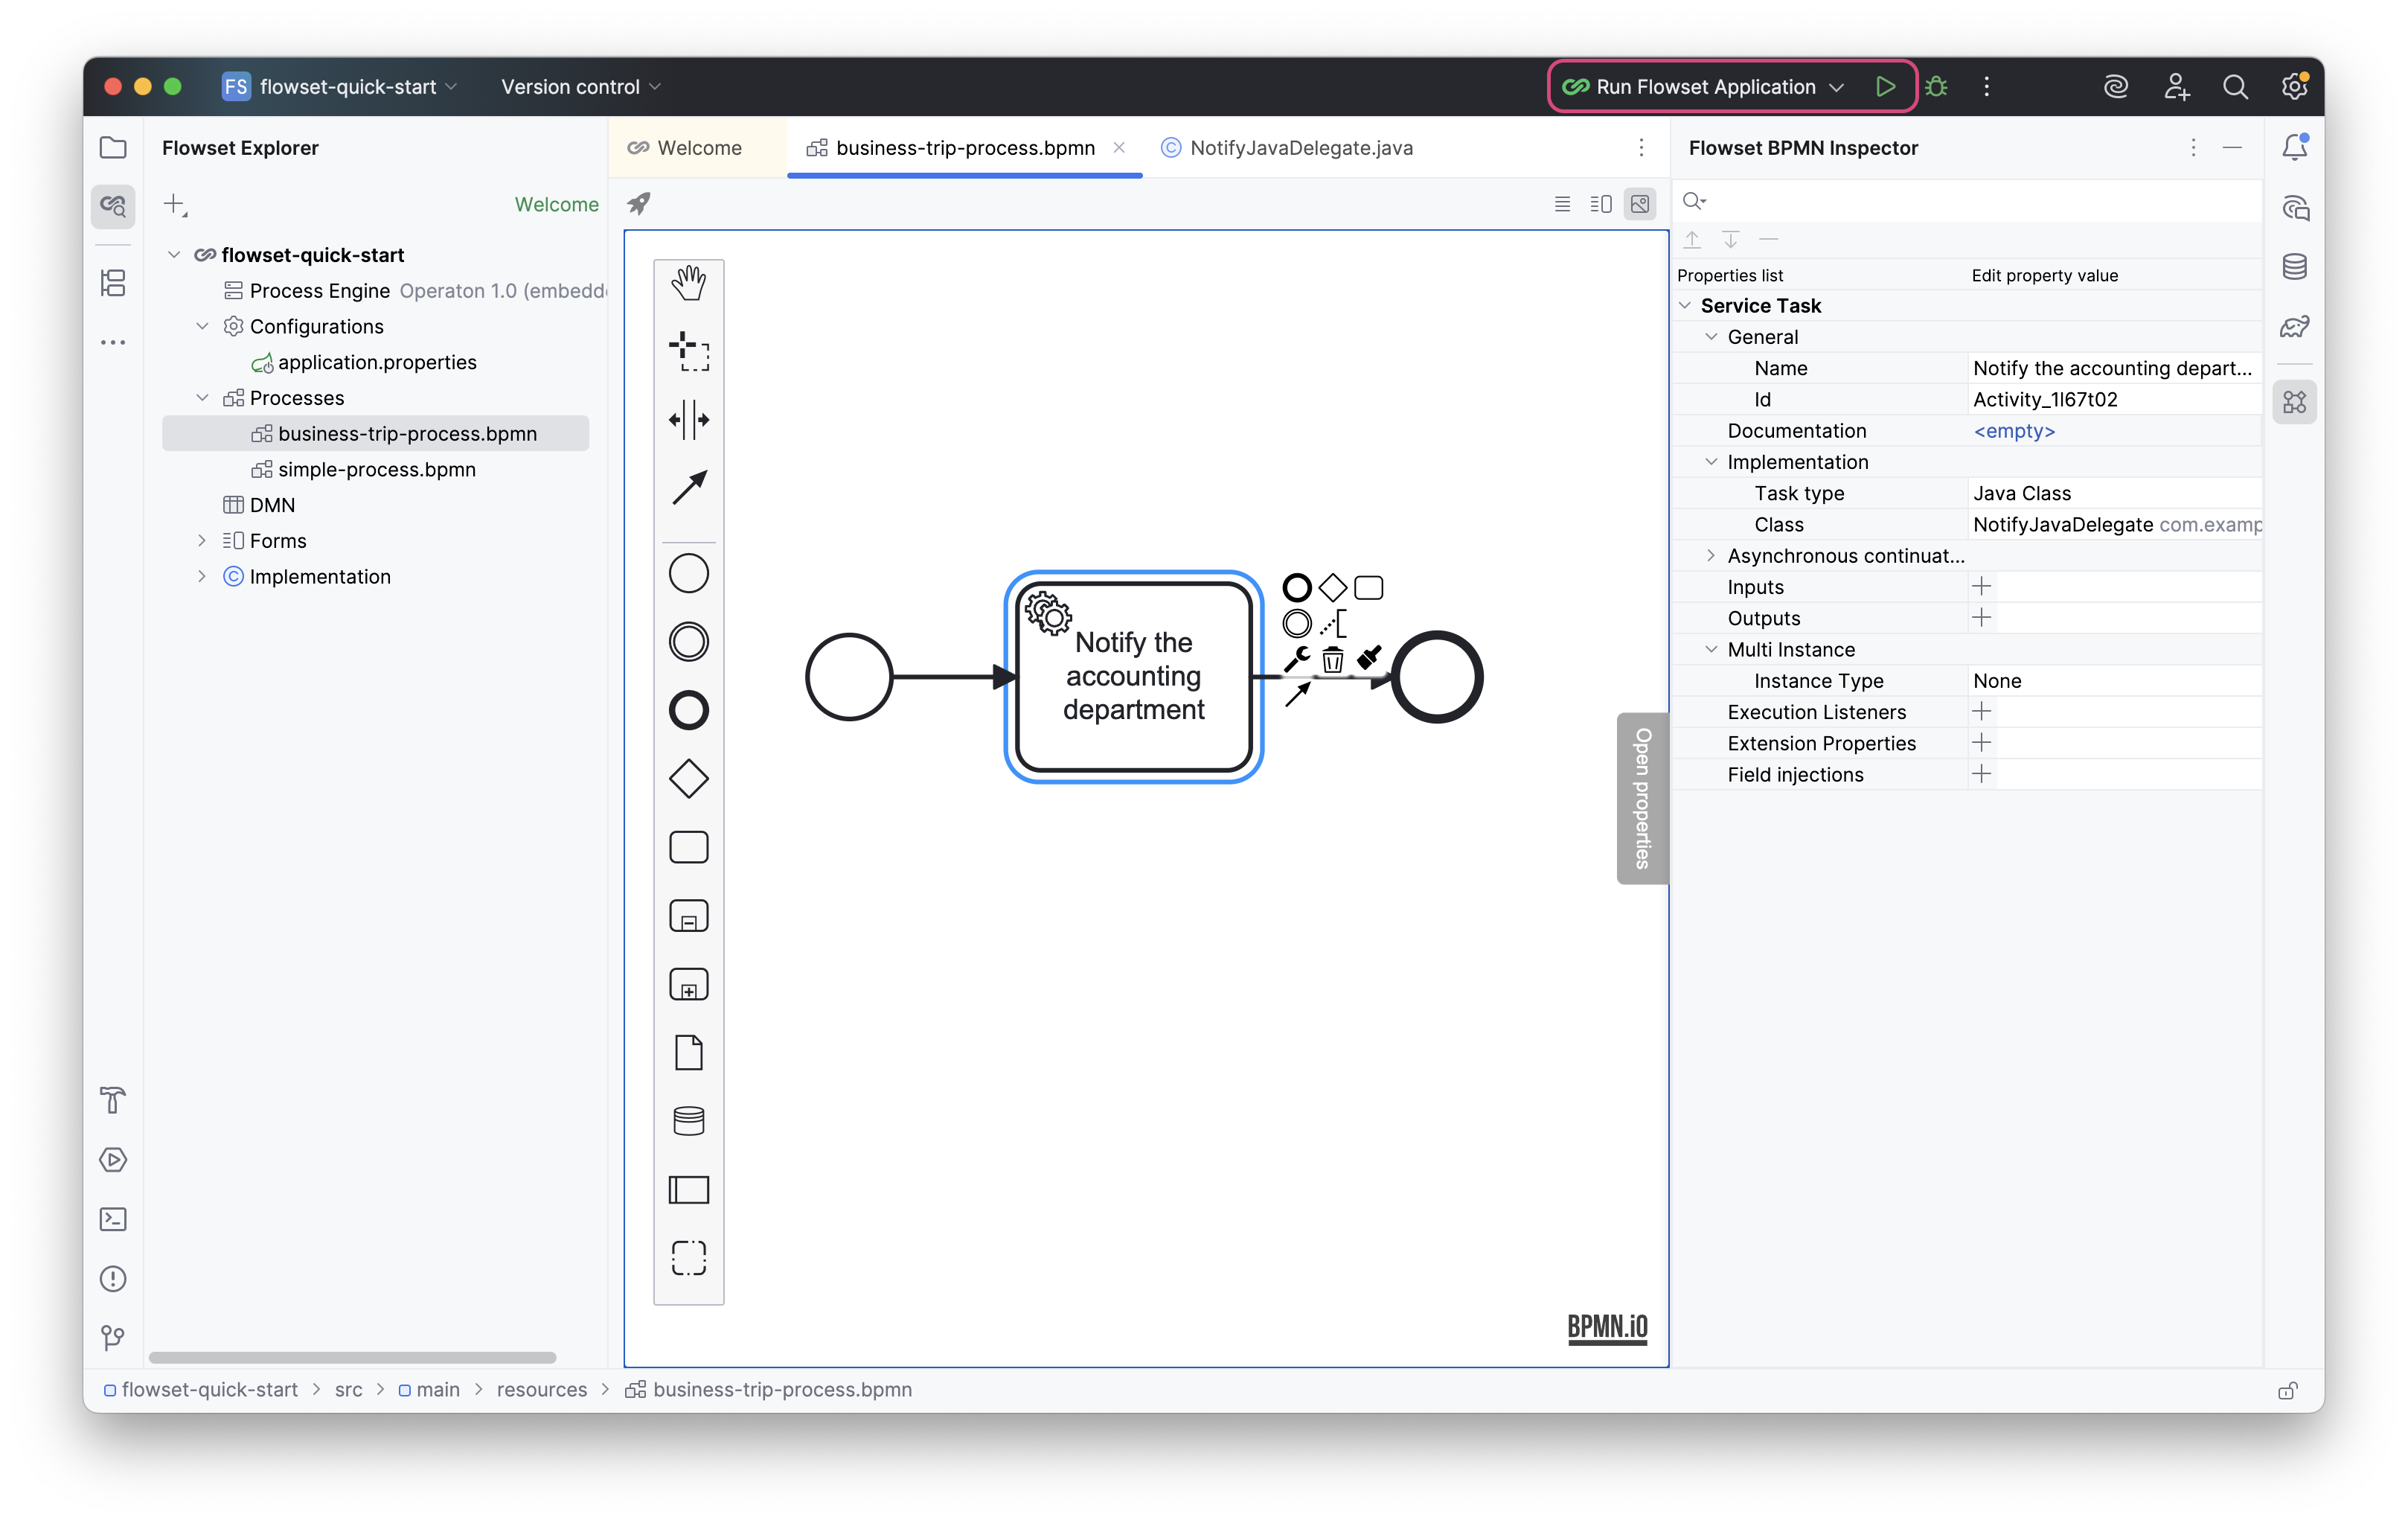Select the space tool in the palette

(688, 419)
